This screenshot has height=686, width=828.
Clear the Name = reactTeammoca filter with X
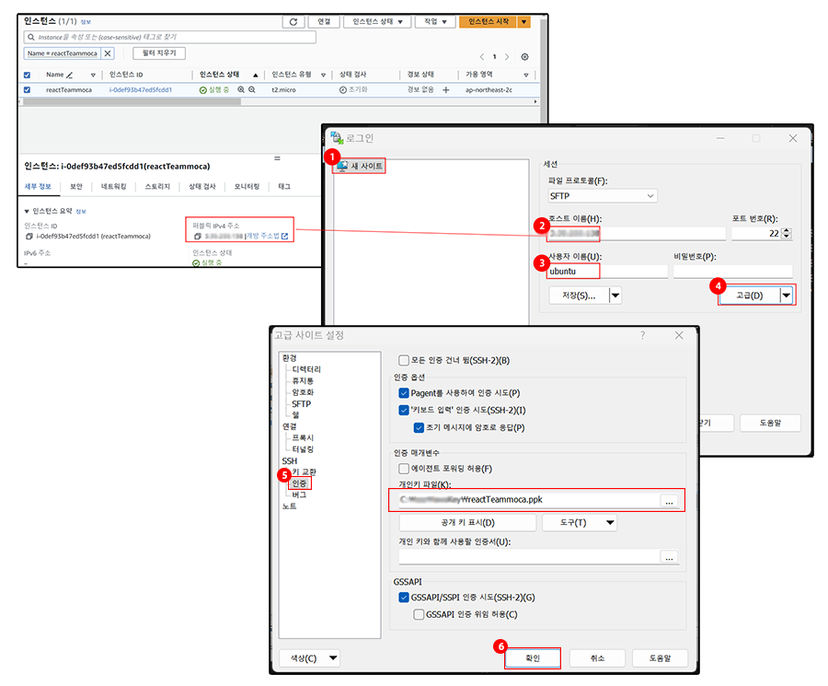(108, 53)
